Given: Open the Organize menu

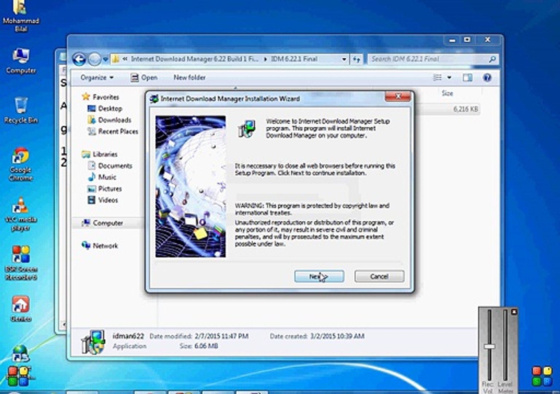Looking at the screenshot, I should (x=97, y=77).
